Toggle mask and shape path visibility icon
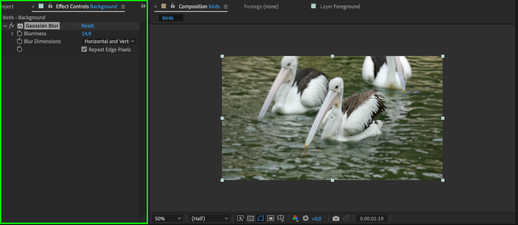The width and height of the screenshot is (518, 225). pos(260,218)
